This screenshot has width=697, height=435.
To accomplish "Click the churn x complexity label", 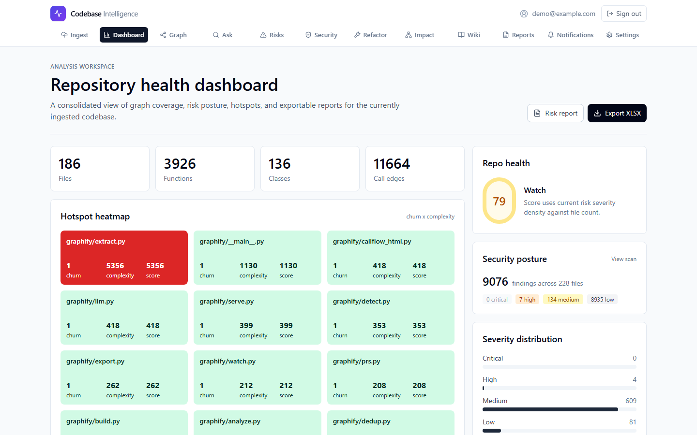I will click(x=430, y=217).
